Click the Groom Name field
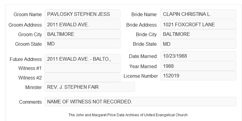 click(82, 14)
